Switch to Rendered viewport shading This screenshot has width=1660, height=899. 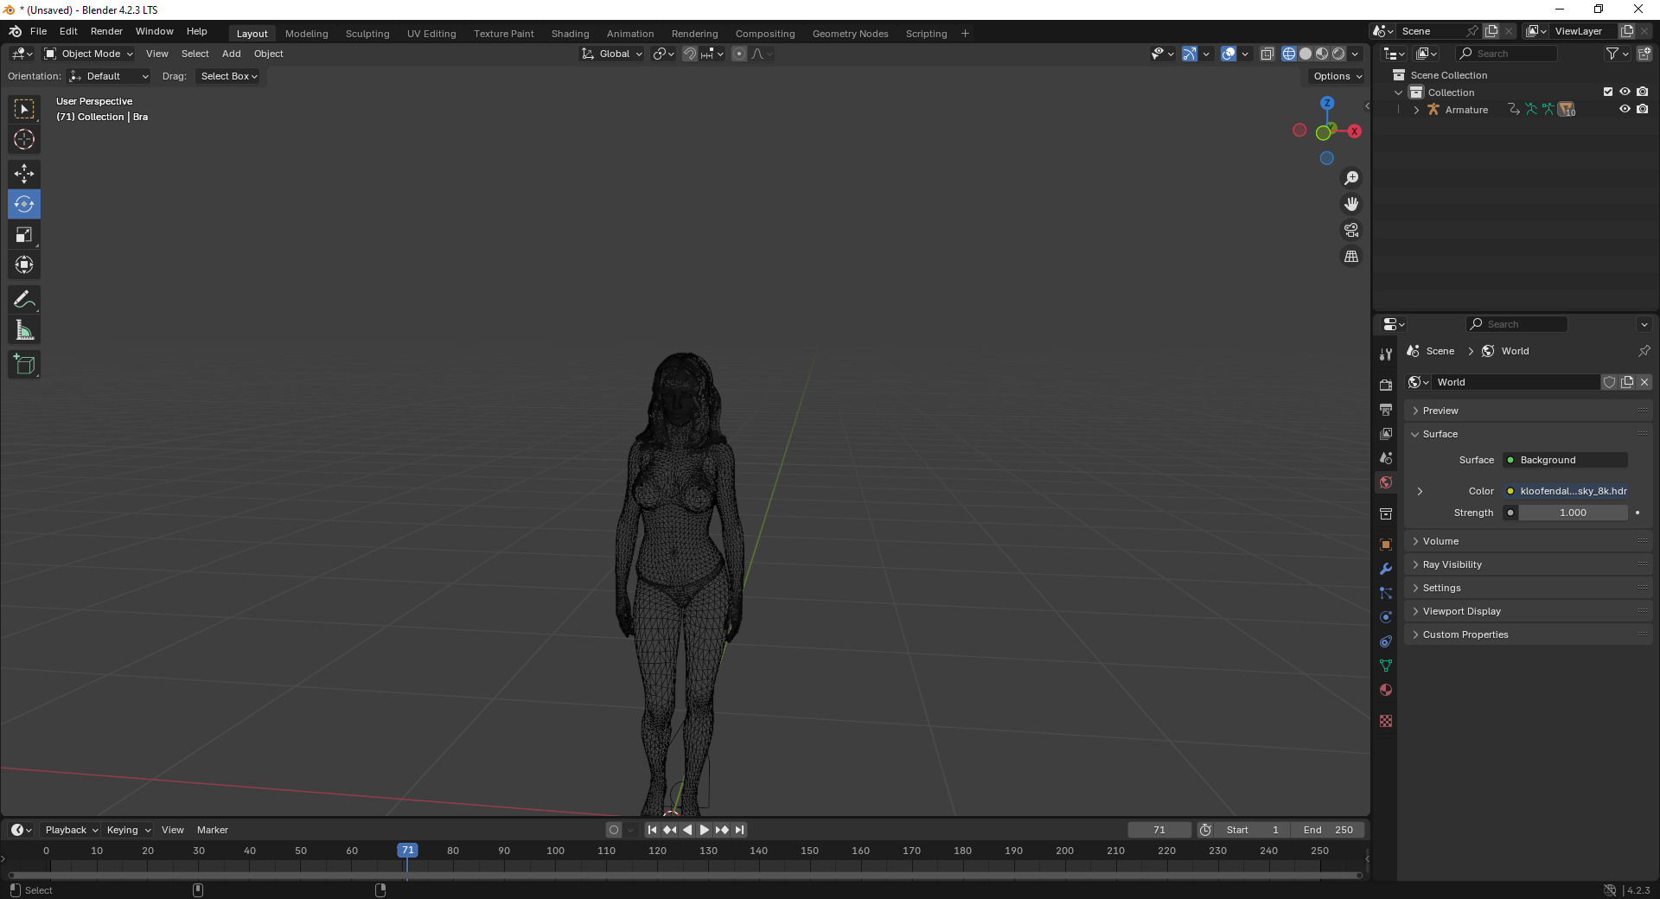[1338, 54]
